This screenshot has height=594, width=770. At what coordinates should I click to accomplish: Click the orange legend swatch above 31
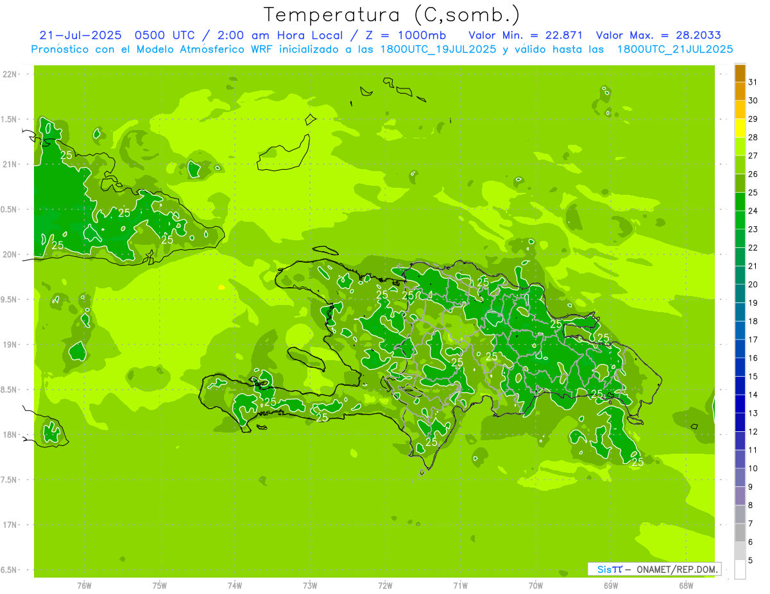click(740, 73)
